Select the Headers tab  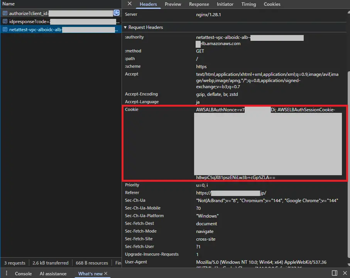(148, 4)
